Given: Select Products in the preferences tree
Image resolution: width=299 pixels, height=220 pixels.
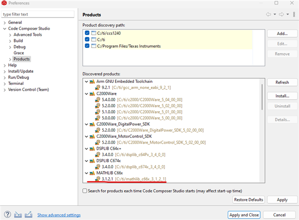Looking at the screenshot, I should [x=21, y=59].
